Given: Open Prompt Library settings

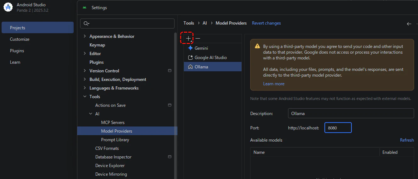Looking at the screenshot, I should pyautogui.click(x=115, y=140).
